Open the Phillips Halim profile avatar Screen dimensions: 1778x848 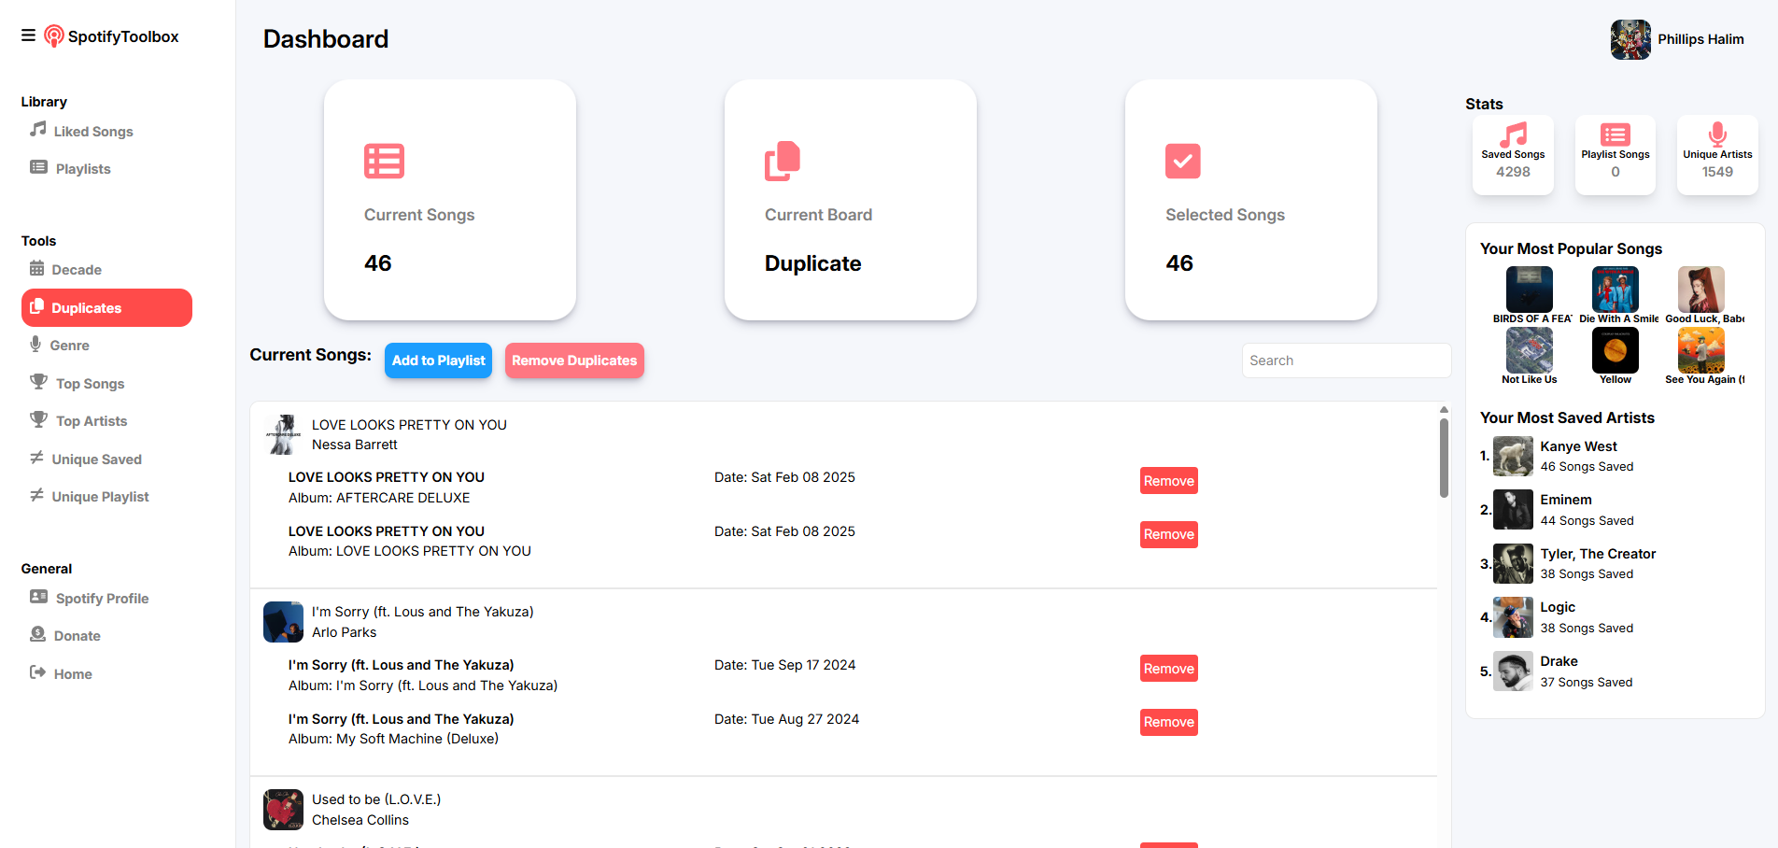point(1630,39)
